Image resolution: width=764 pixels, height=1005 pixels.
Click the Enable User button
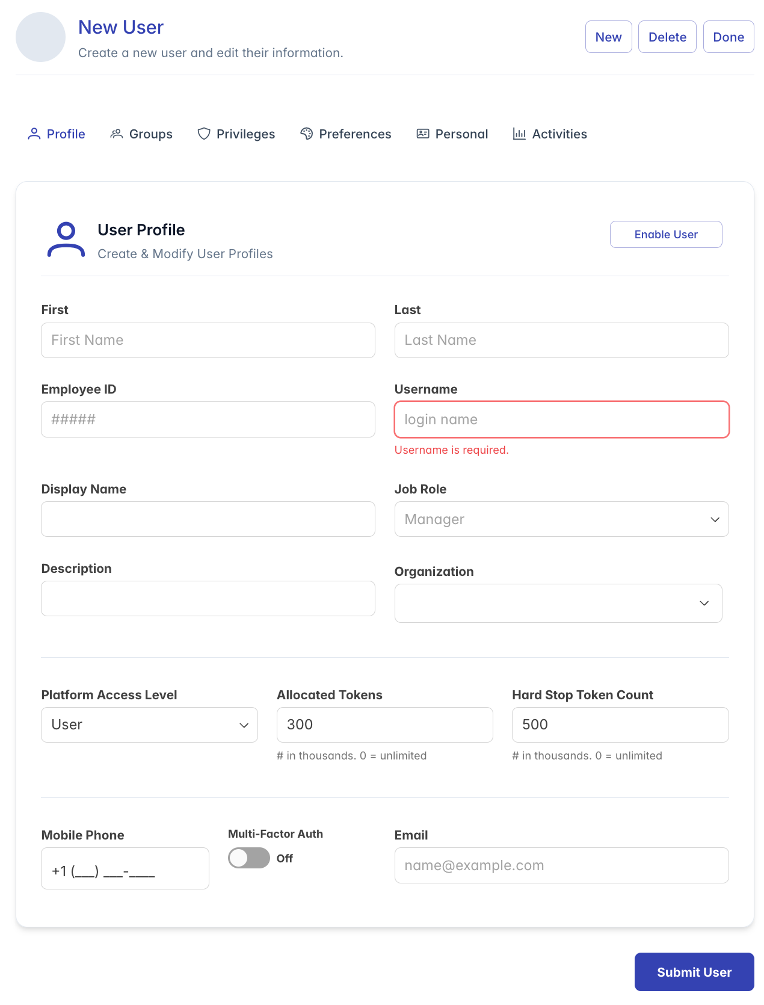click(x=666, y=235)
